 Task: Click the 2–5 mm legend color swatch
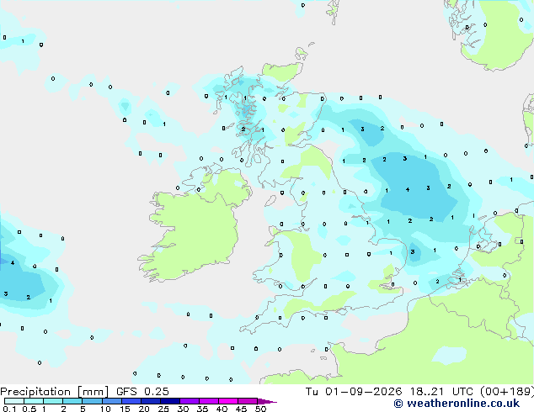72,401
